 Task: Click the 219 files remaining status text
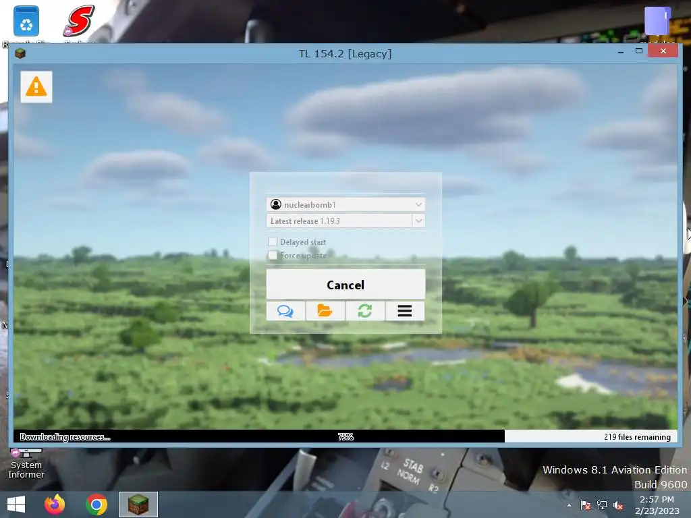tap(637, 437)
